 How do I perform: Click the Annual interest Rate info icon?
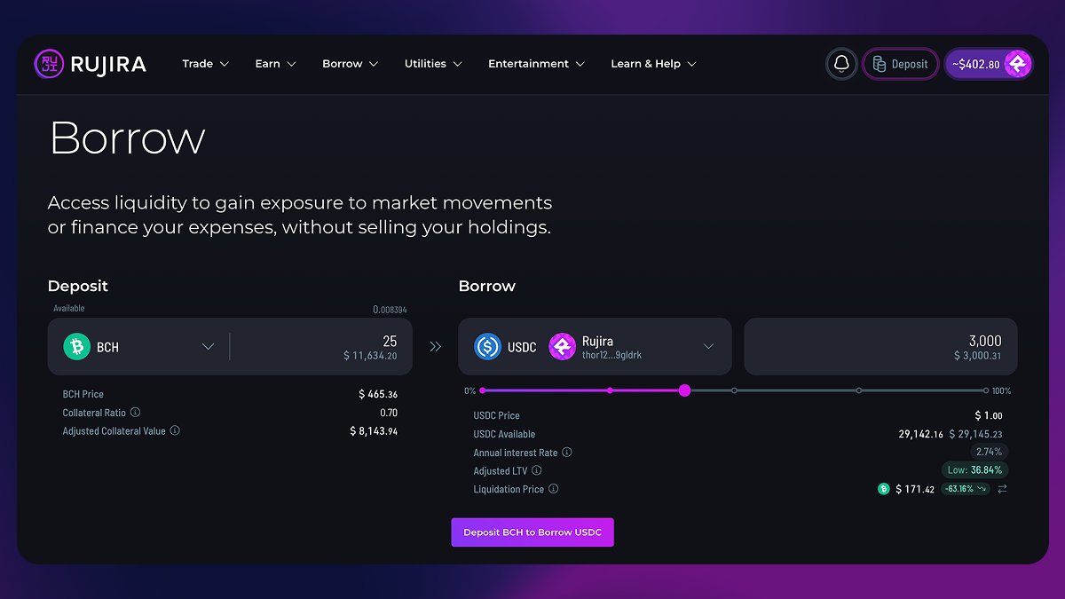pyautogui.click(x=567, y=453)
